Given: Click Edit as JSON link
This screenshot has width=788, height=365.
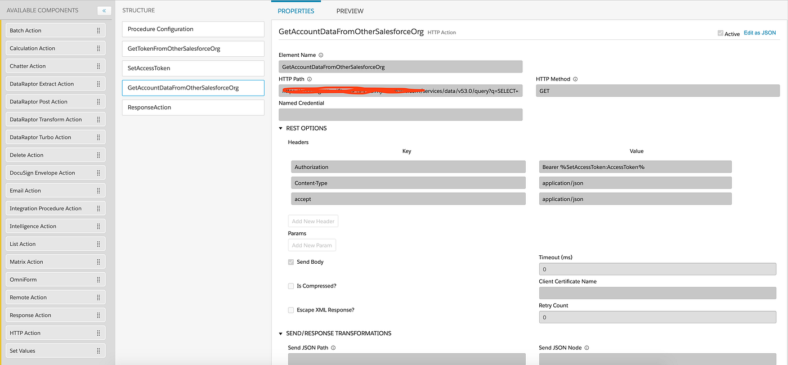Looking at the screenshot, I should pos(760,33).
